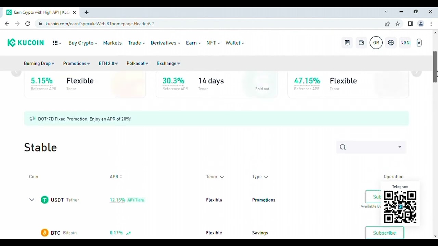Screen dimensions: 438x246
Task: Click the BTC APR trend chart icon
Action: pyautogui.click(x=128, y=233)
